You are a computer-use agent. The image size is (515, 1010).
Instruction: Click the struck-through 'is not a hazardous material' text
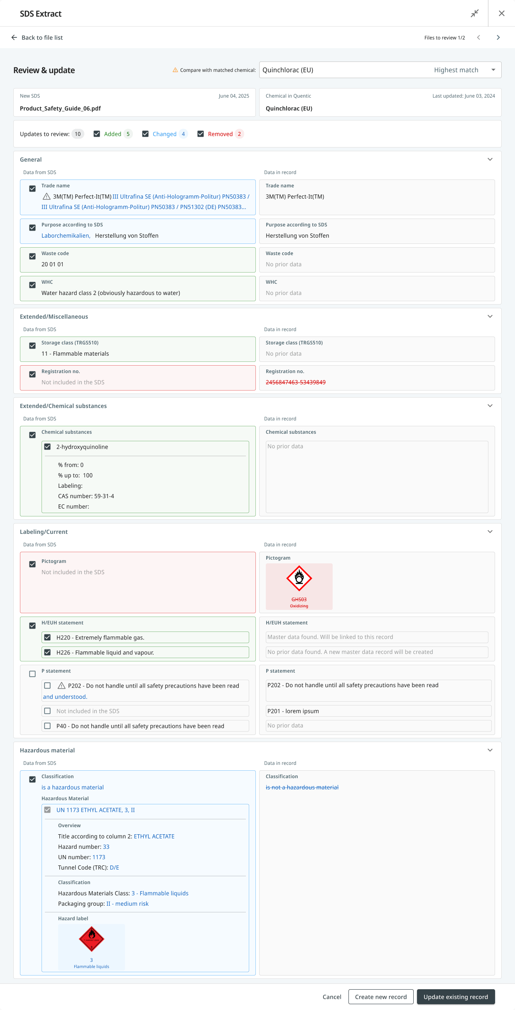tap(302, 787)
